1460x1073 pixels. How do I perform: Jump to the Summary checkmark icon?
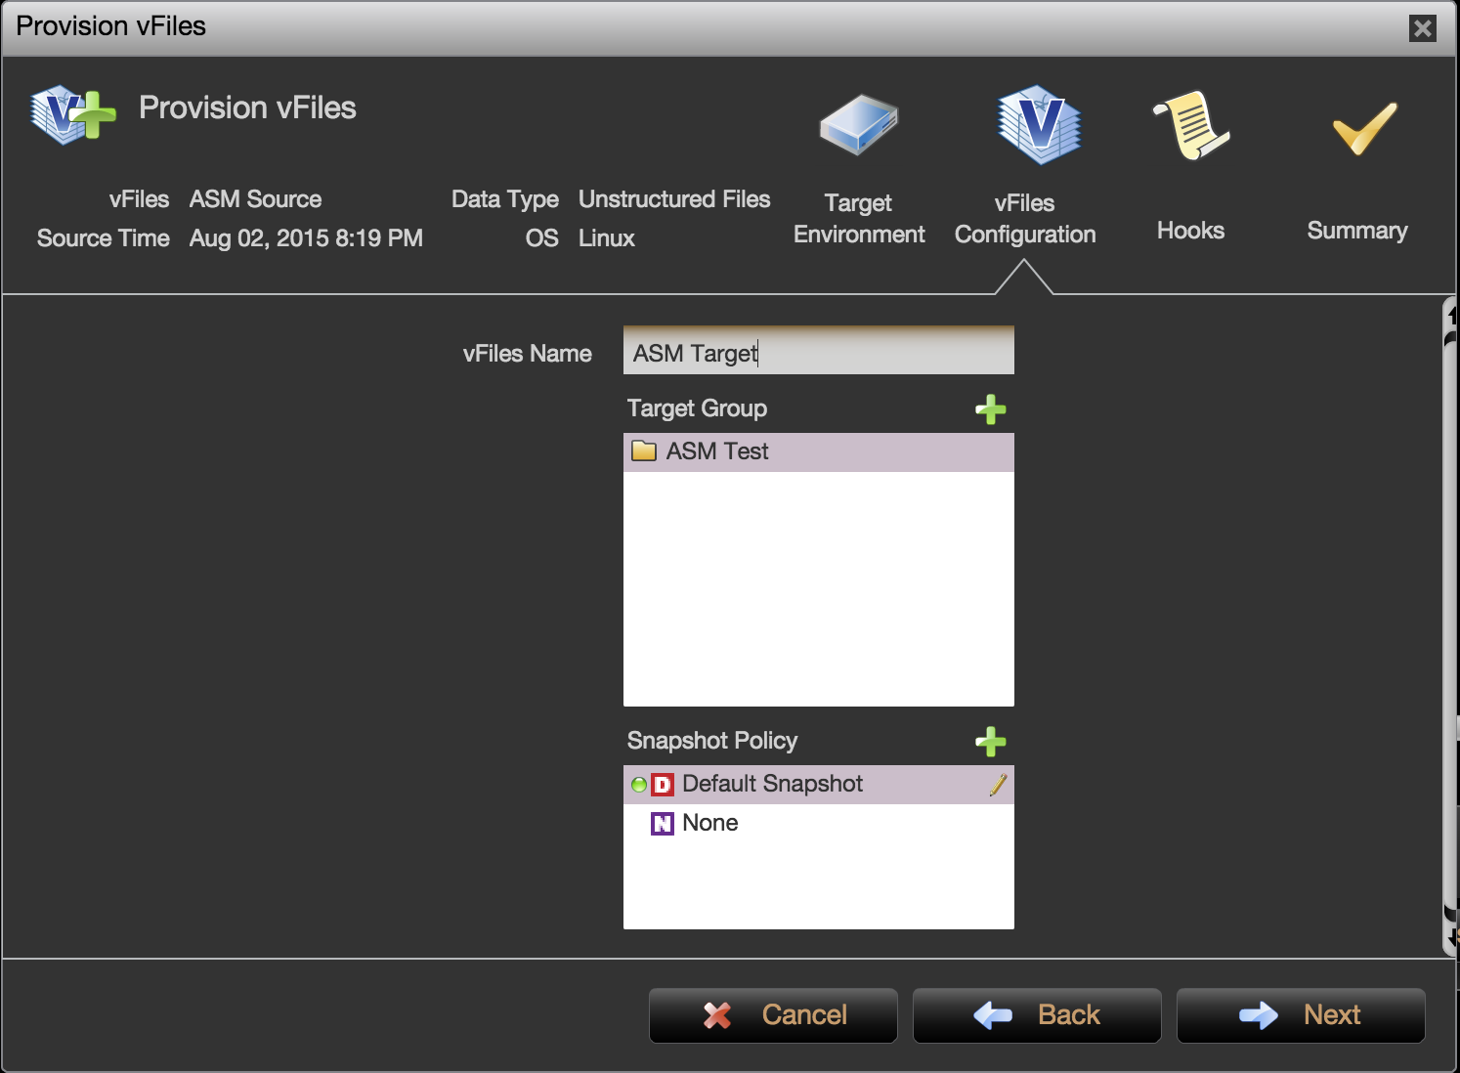1363,129
